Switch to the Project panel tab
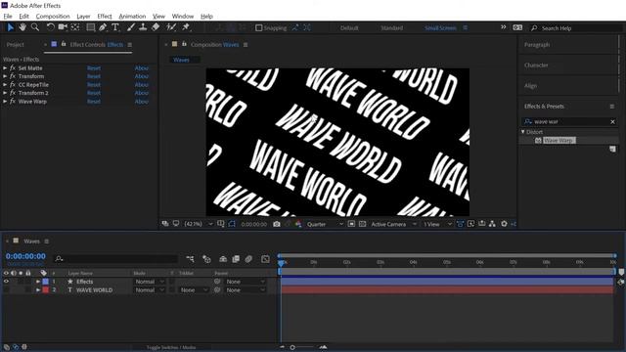The height and width of the screenshot is (352, 626). (16, 45)
